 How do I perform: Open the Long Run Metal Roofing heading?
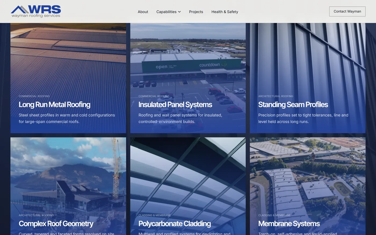pos(55,104)
